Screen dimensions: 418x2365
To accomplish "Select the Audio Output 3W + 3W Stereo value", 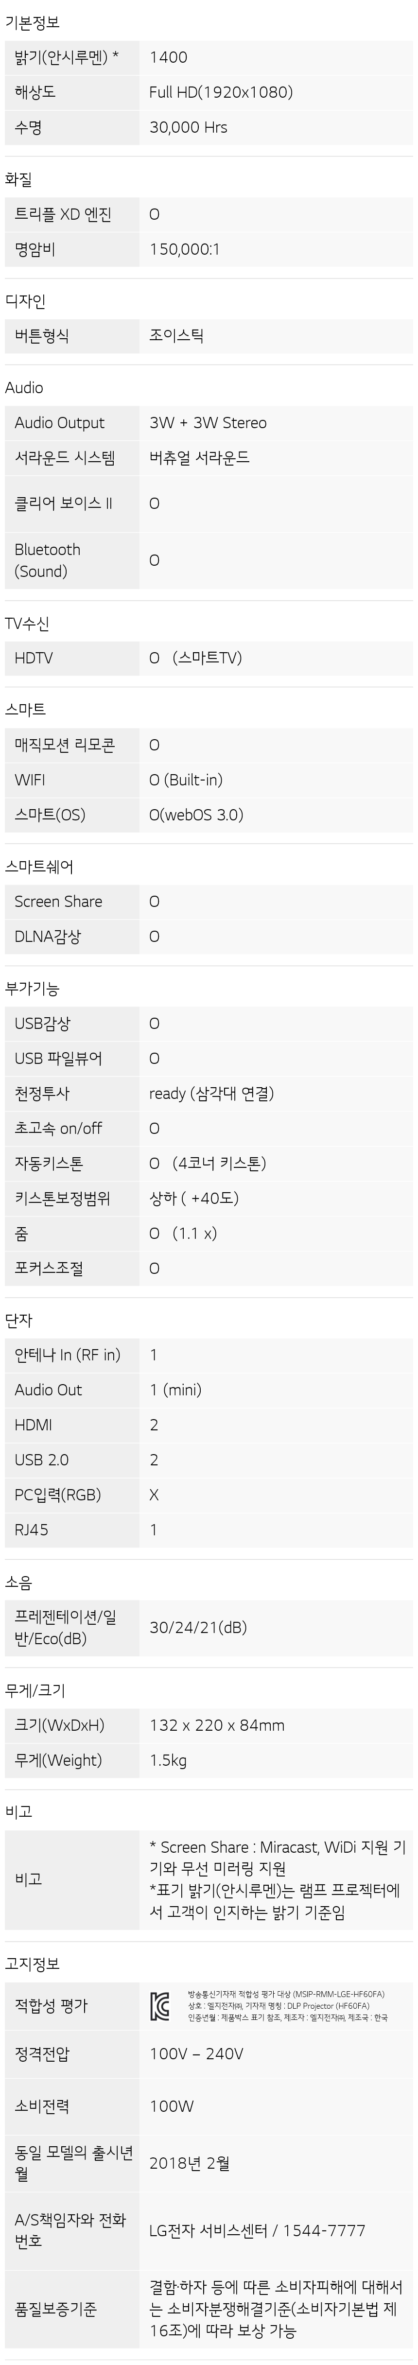I will 208,422.
